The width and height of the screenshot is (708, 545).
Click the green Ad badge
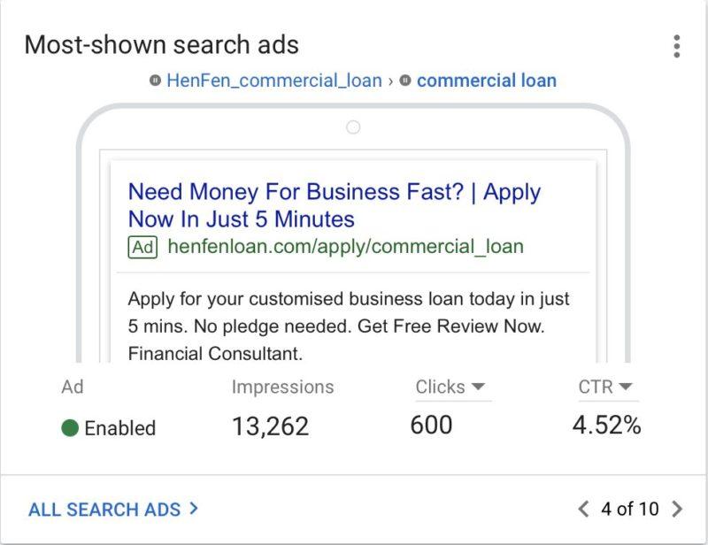point(142,248)
